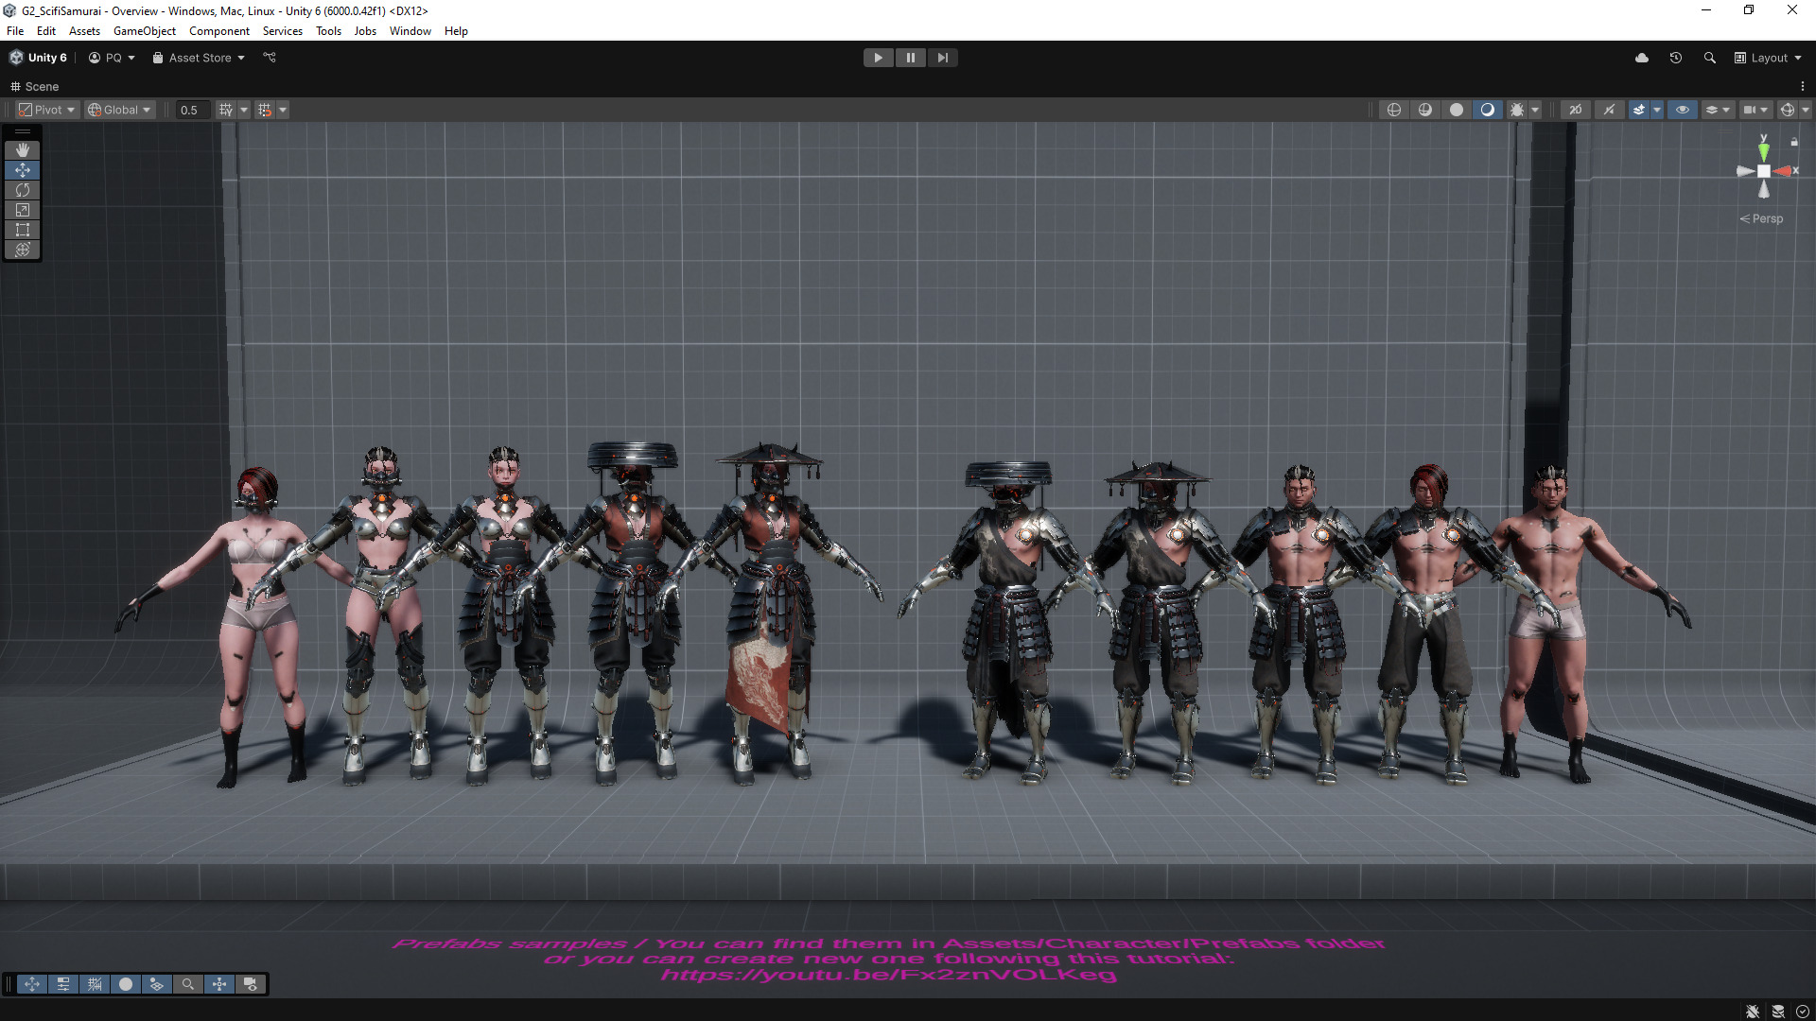Click the Step frame button
This screenshot has width=1816, height=1021.
[x=942, y=58]
